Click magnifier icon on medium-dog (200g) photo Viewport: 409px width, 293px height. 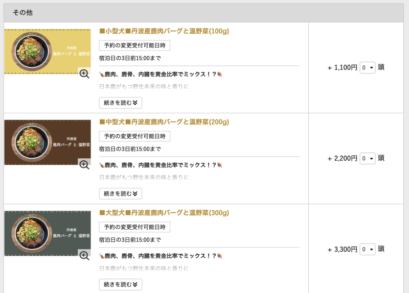(x=84, y=165)
